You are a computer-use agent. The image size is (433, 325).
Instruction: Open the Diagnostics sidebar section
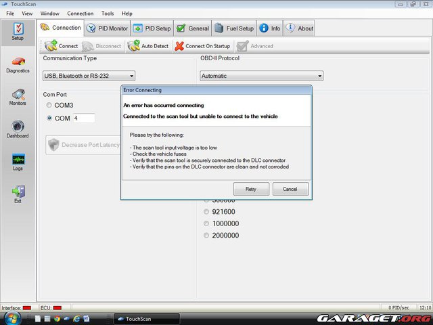(x=18, y=65)
